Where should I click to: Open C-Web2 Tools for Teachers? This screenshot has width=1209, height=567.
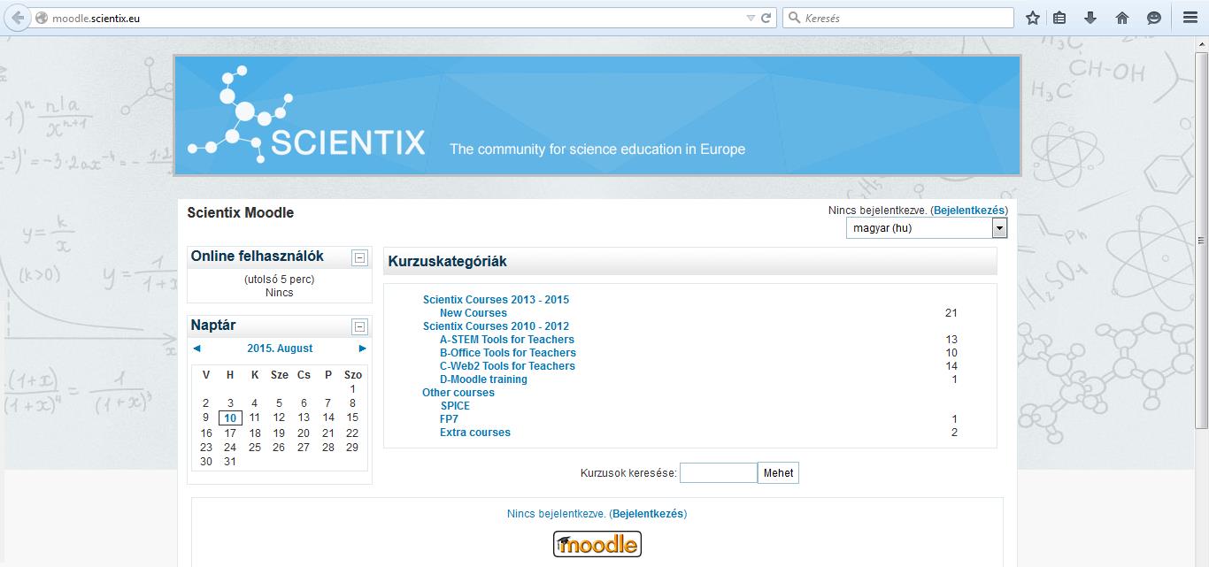click(x=507, y=366)
